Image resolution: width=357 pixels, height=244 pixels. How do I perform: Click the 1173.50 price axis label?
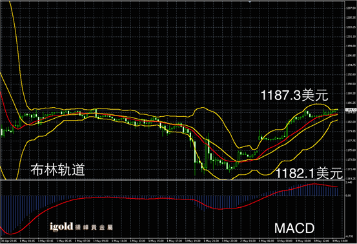(x=351, y=160)
